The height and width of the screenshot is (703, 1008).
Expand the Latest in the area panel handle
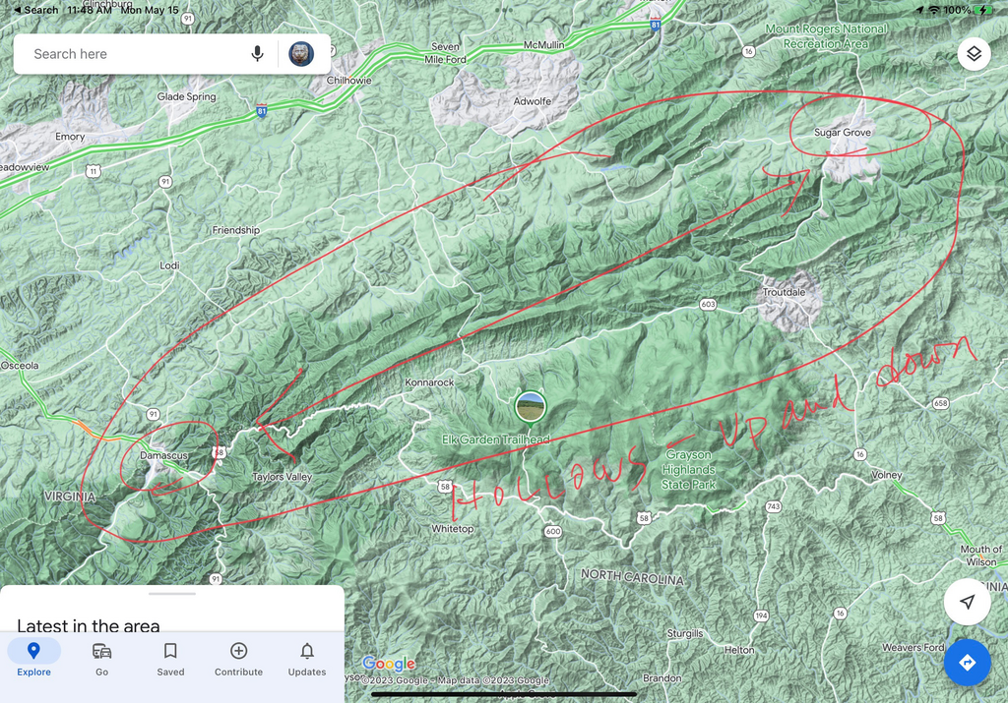click(x=172, y=594)
